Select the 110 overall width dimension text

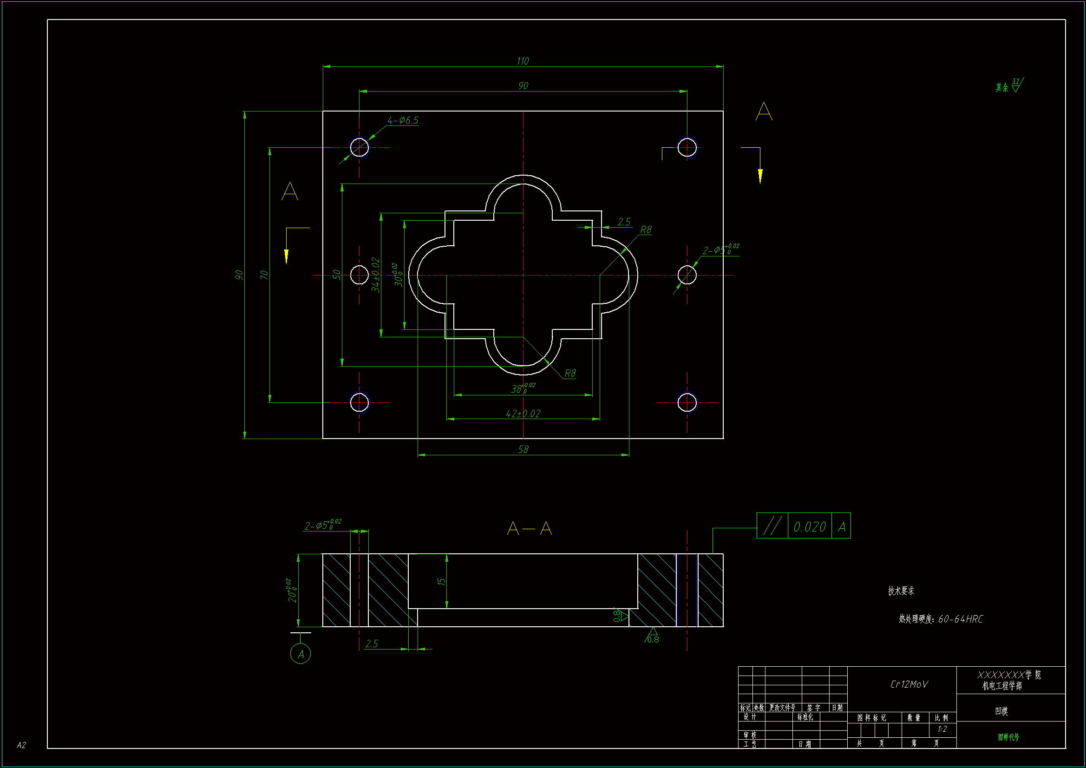(523, 61)
